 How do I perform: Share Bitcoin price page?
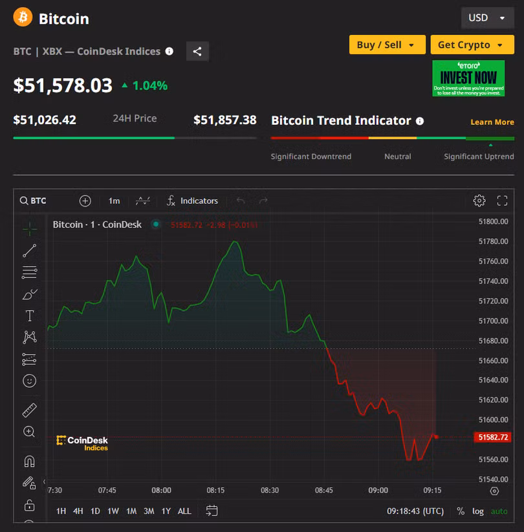(197, 51)
